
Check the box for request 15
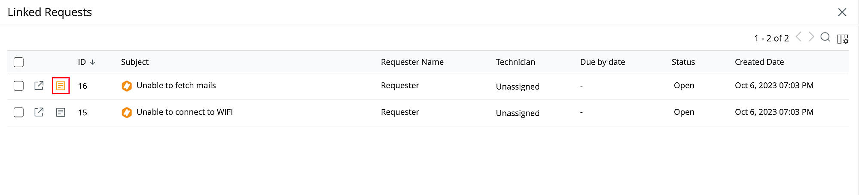click(x=18, y=112)
